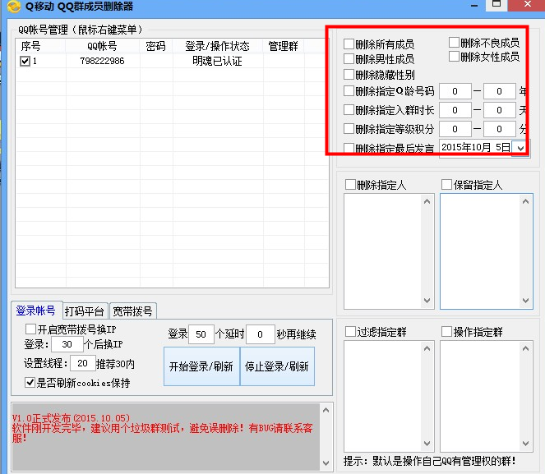
Task: Toggle the row 1 account checkbox
Action: click(x=25, y=62)
